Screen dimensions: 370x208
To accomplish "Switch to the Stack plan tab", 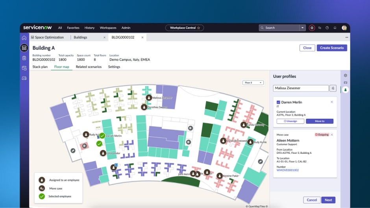I will pyautogui.click(x=40, y=67).
